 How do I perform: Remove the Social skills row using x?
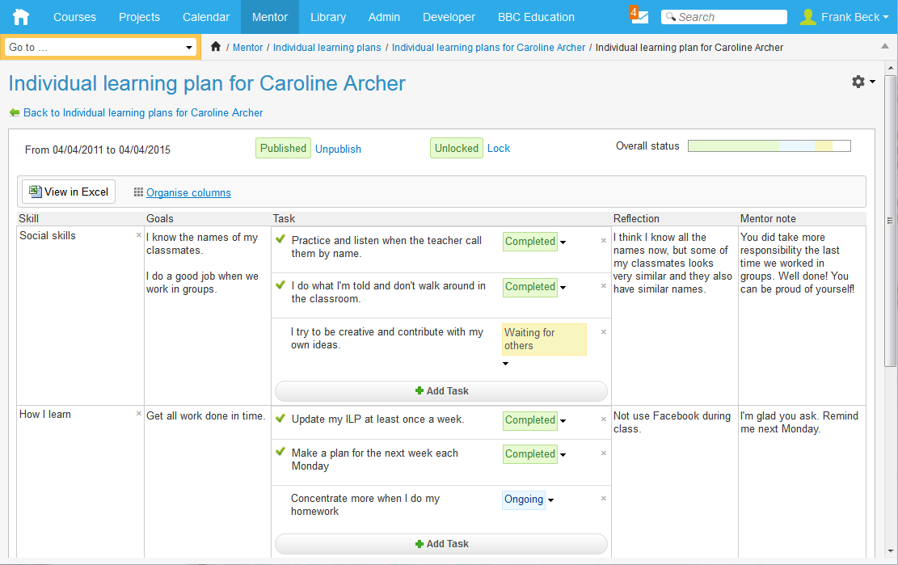click(139, 235)
